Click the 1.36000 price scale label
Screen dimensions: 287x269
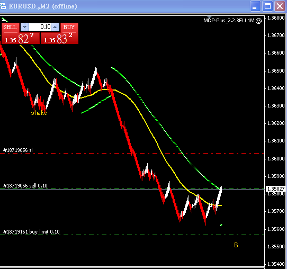pos(276,158)
